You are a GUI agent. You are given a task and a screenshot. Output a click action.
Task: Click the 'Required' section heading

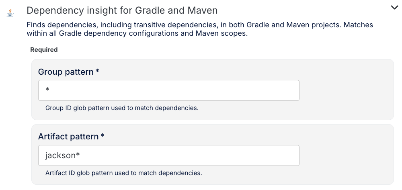coord(44,50)
